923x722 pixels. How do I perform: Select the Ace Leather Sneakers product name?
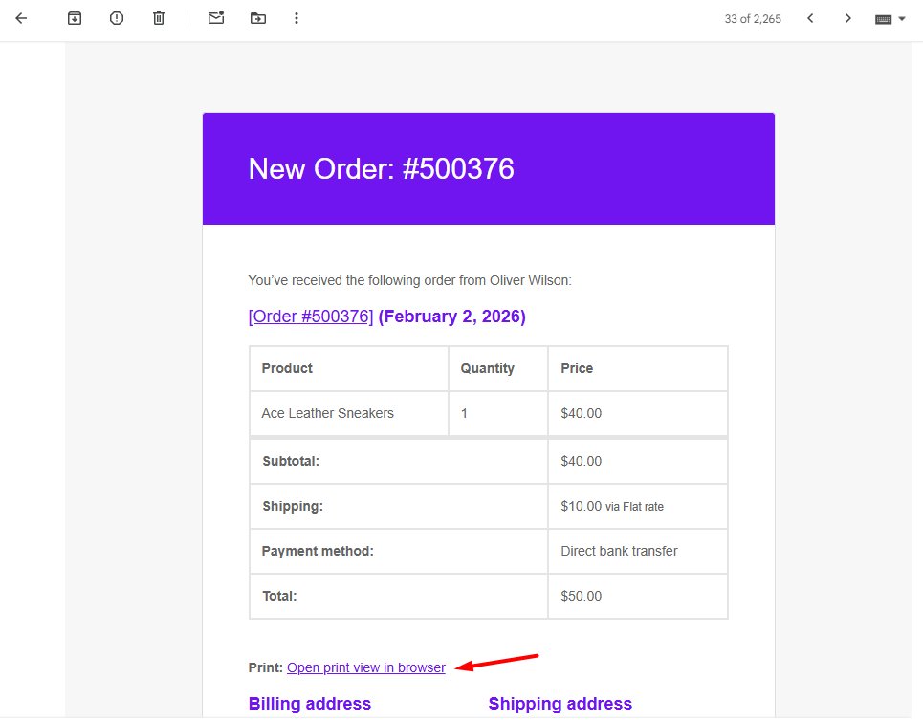(x=327, y=413)
